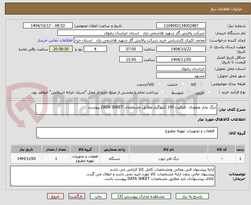251x205 pixels.
Task: Click the واحد شمارش column header
Action: 114,149
